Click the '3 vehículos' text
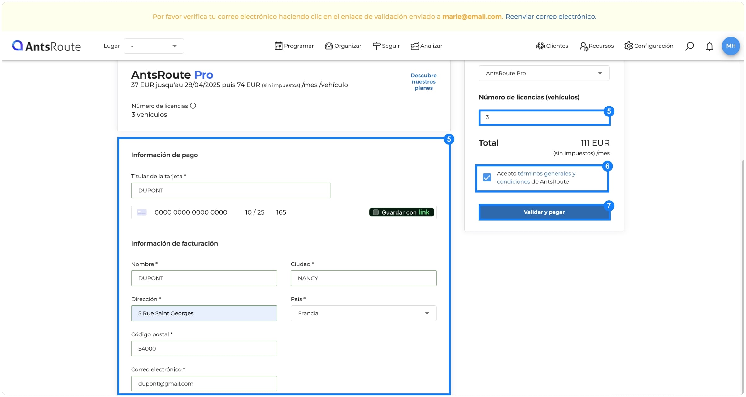The image size is (746, 397). tap(149, 115)
